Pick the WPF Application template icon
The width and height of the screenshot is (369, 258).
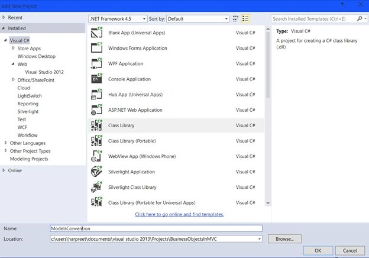point(96,63)
